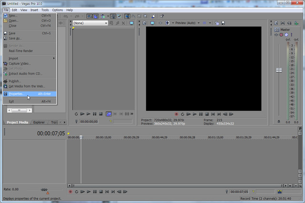The height and width of the screenshot is (203, 305).
Task: Toggle Video Preview on External Monitor
Action: coord(152,23)
